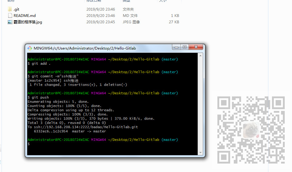Image resolution: width=292 pixels, height=172 pixels.
Task: Click the .git folder name
Action: tap(16, 9)
